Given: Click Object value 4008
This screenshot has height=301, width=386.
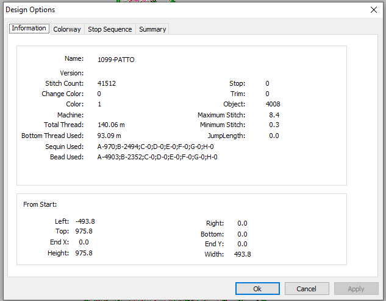Looking at the screenshot, I should pyautogui.click(x=273, y=104).
